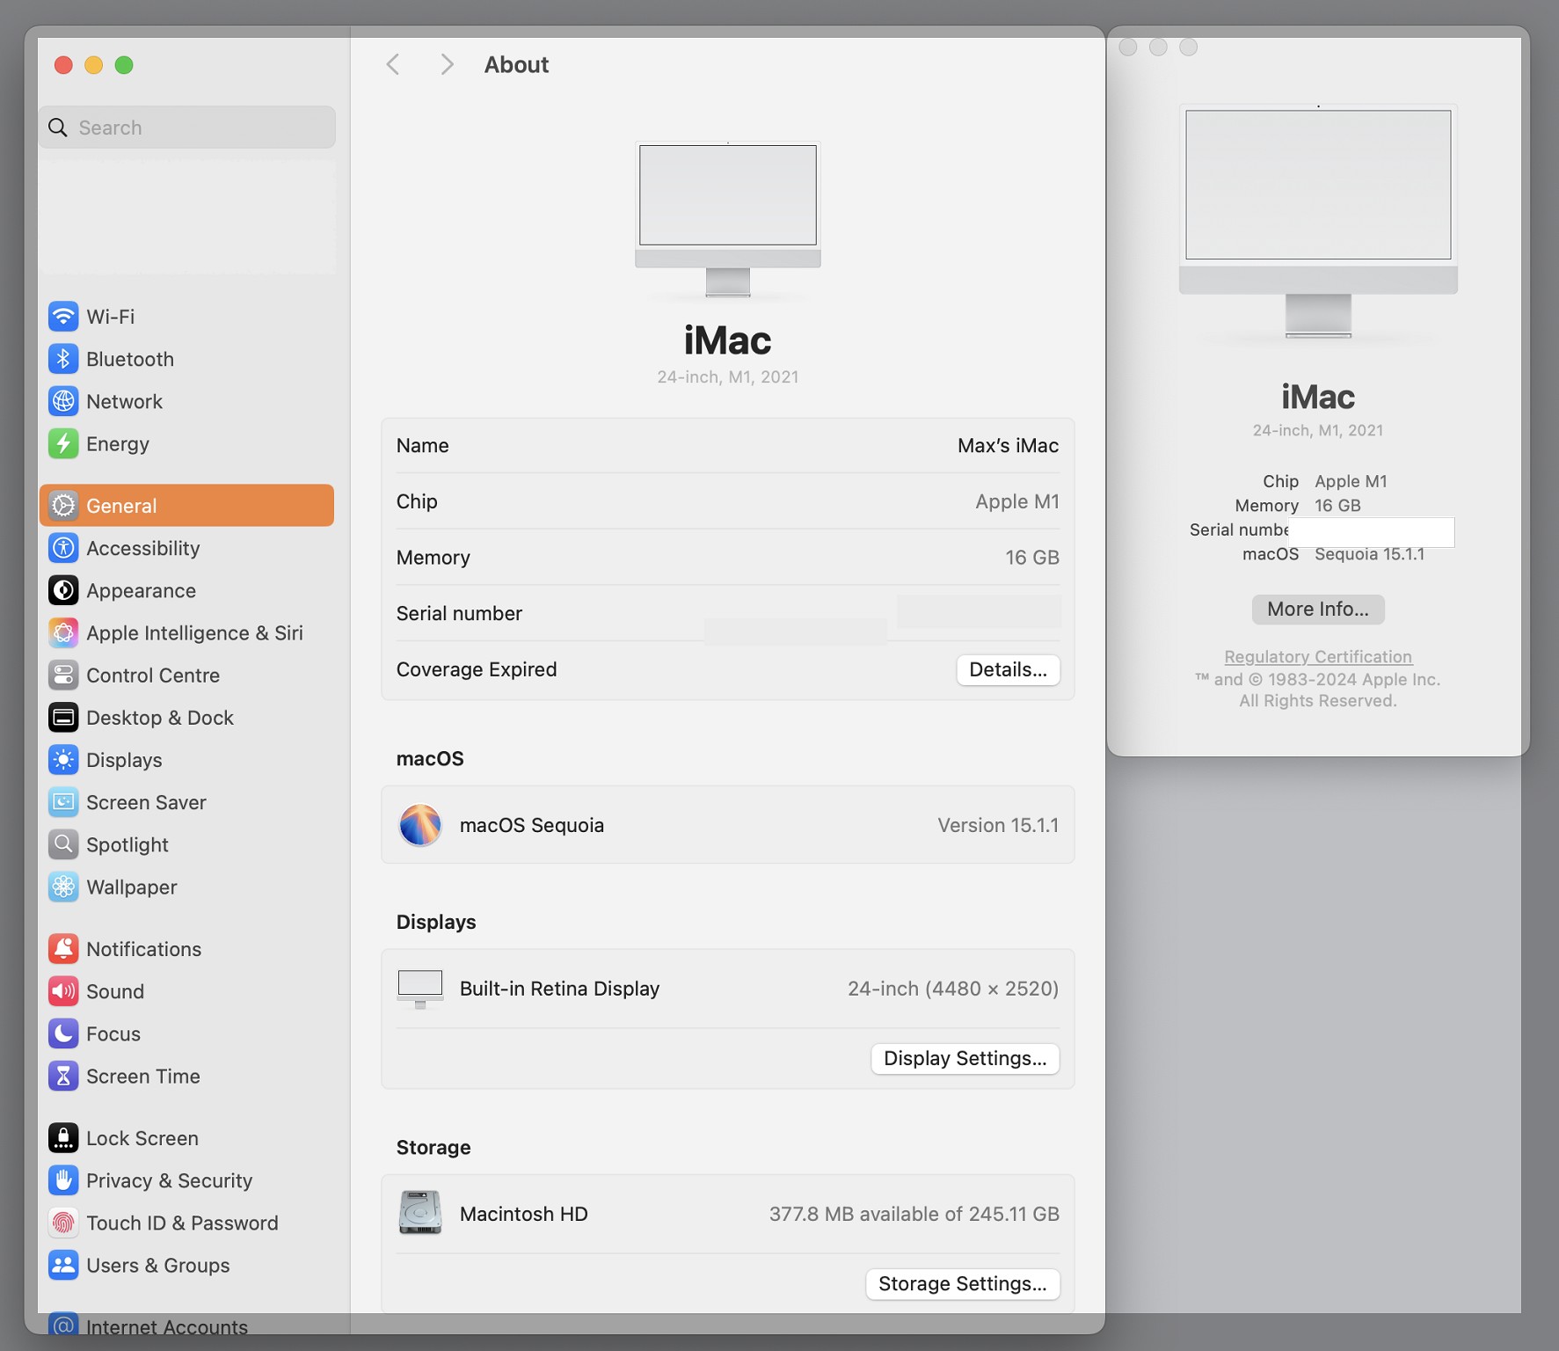Close the System Settings window
Viewport: 1559px width, 1351px height.
[63, 65]
